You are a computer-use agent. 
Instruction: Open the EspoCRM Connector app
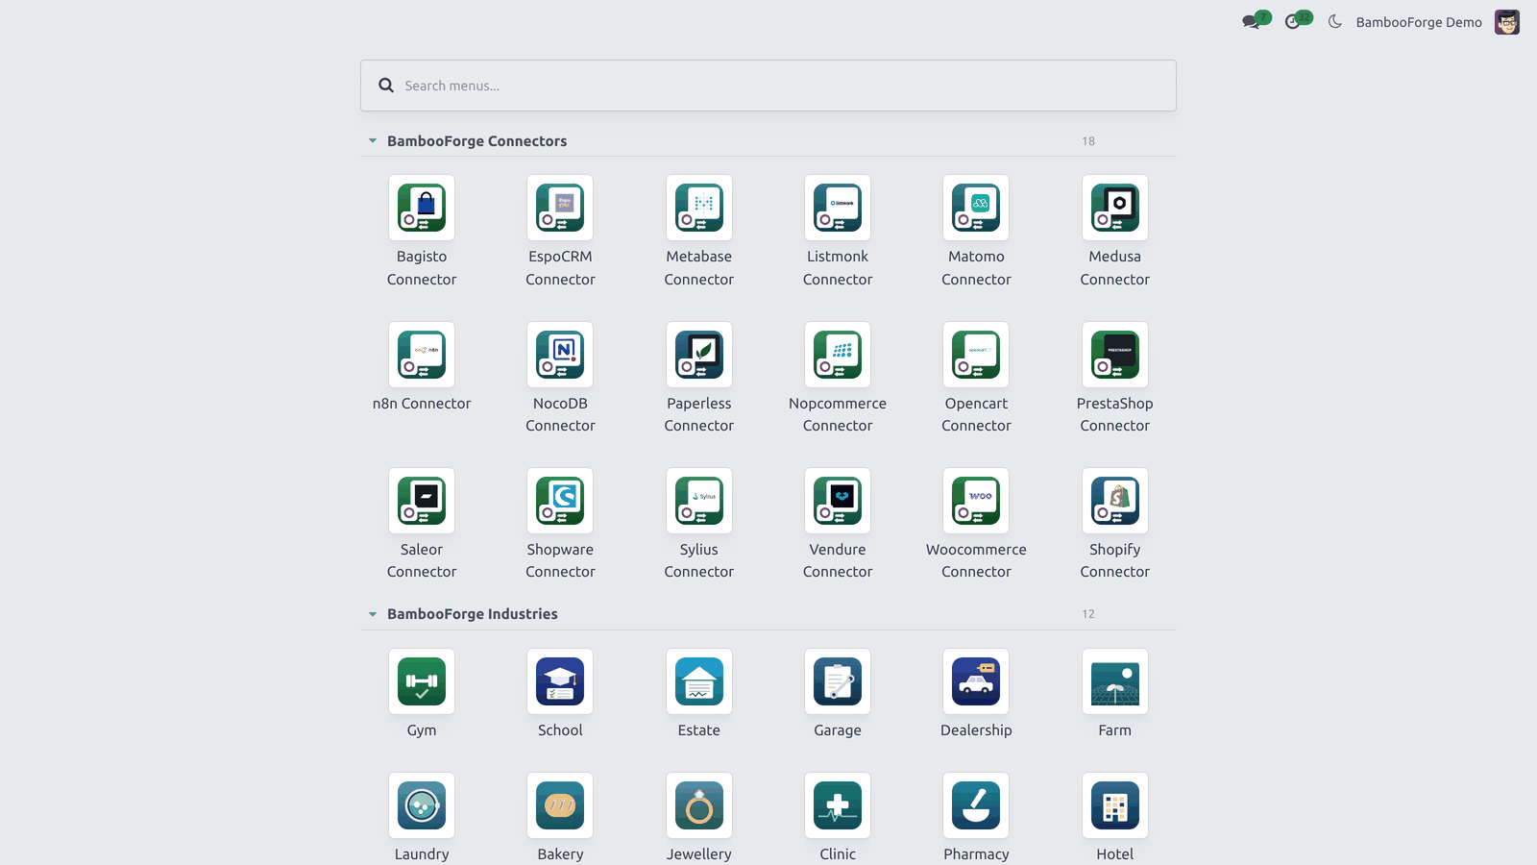pyautogui.click(x=560, y=208)
